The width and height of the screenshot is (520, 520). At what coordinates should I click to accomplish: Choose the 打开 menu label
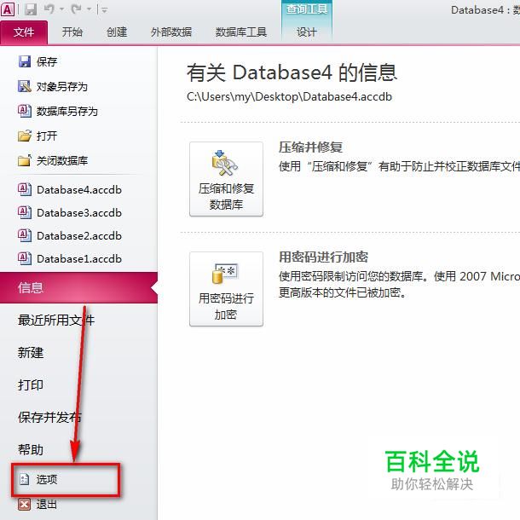click(47, 136)
